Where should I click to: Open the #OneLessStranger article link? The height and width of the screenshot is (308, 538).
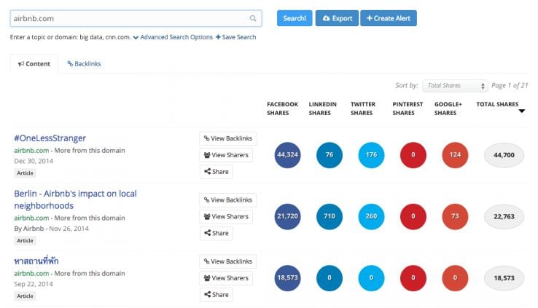(x=50, y=138)
